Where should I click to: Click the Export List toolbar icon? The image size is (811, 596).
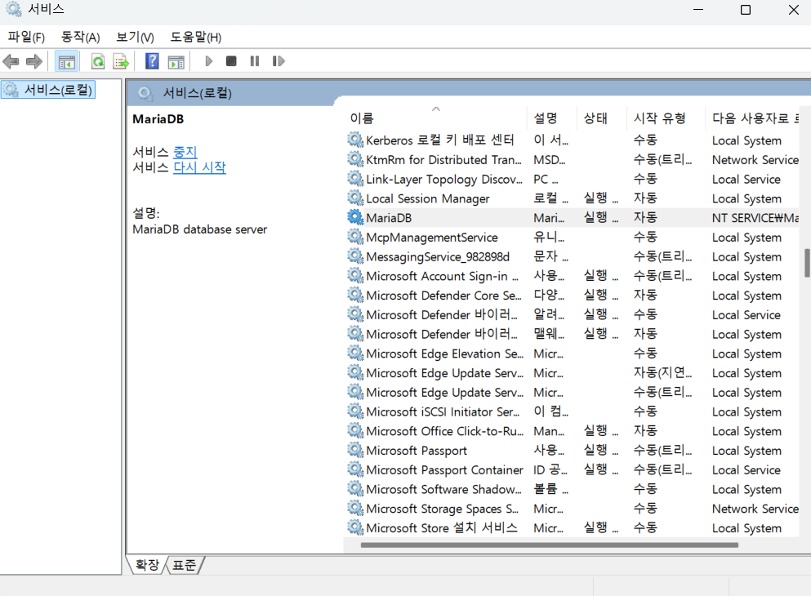(x=121, y=61)
